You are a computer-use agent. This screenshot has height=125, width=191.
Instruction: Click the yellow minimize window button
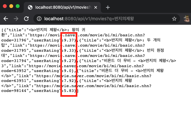11,6
